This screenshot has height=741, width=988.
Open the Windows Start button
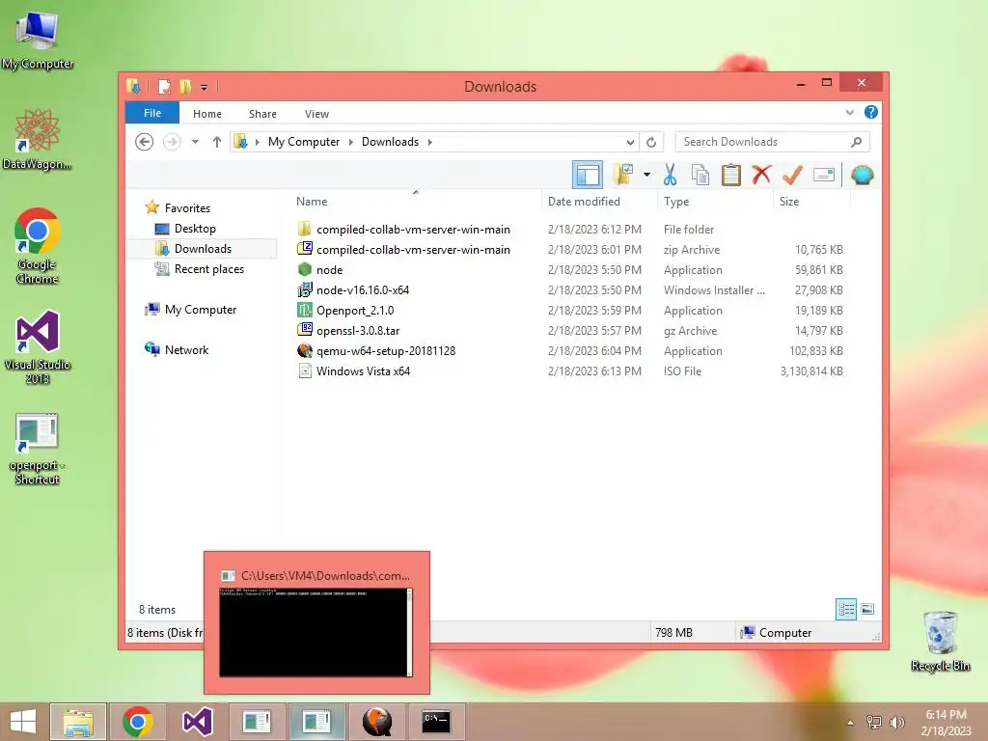[x=23, y=722]
